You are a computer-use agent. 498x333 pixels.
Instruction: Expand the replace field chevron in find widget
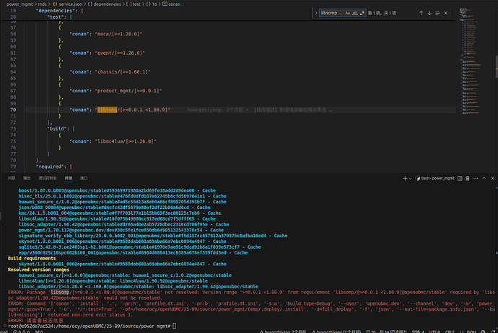[x=314, y=14]
